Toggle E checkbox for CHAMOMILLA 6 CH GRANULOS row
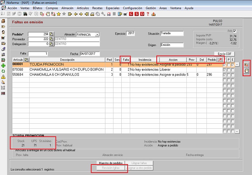Screen dimensions: 252x175 point(233,75)
